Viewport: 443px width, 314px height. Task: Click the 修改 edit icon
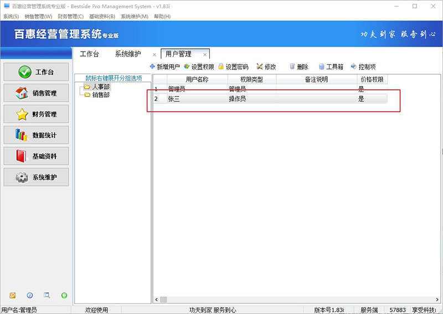click(x=260, y=67)
